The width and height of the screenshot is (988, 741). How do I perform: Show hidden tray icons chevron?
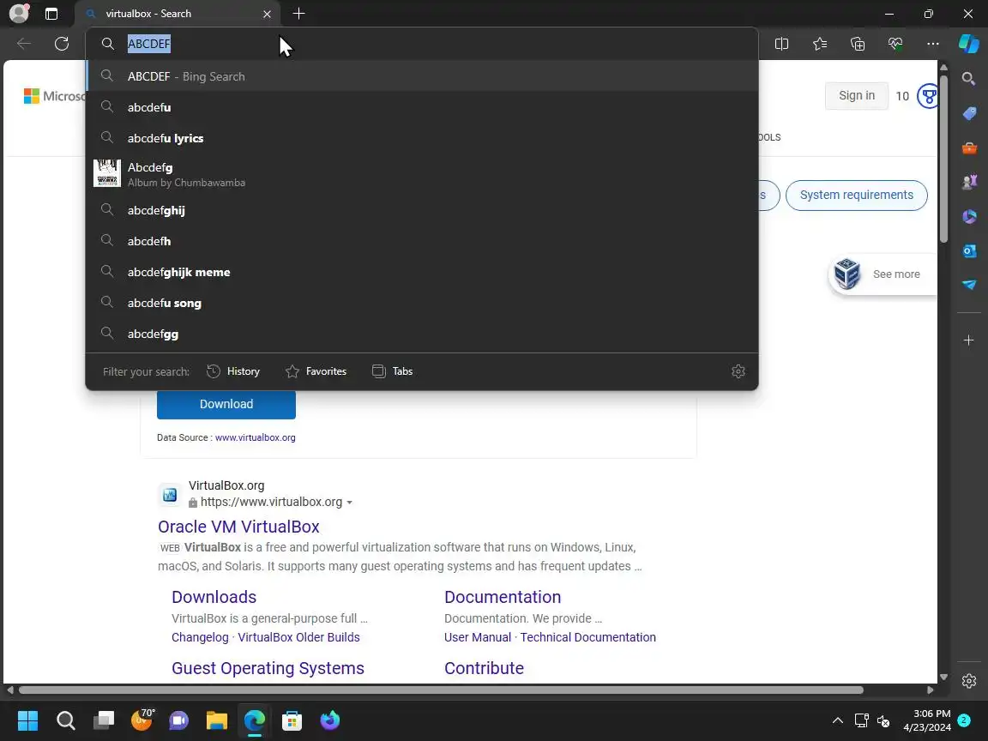pos(837,720)
